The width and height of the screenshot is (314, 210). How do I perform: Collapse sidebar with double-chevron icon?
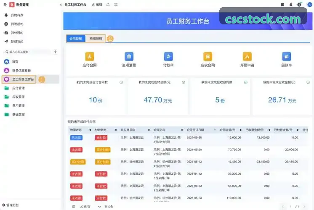(61, 5)
